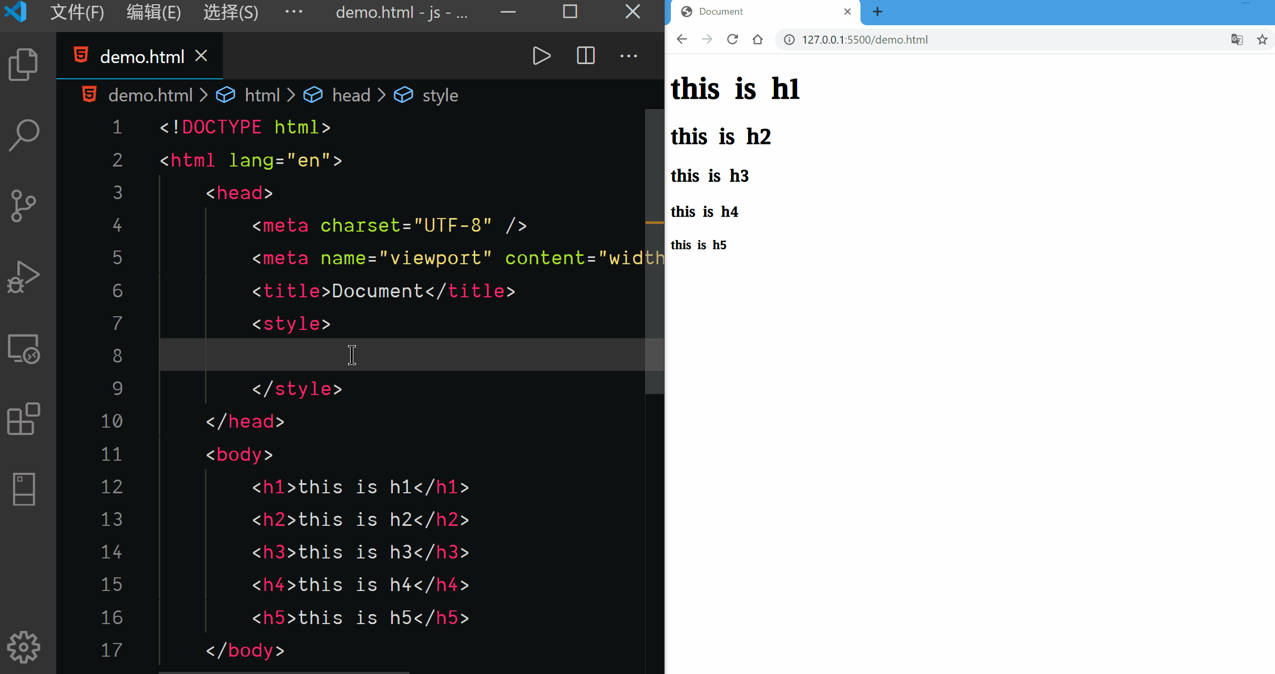1275x674 pixels.
Task: Bookmark this page with star icon
Action: [1262, 40]
